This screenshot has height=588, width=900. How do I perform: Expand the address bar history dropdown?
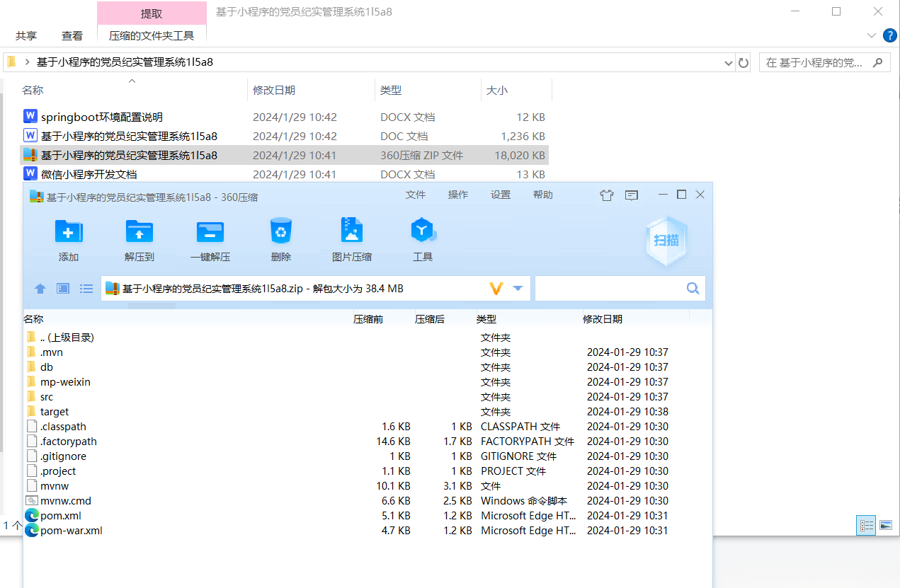click(x=728, y=62)
